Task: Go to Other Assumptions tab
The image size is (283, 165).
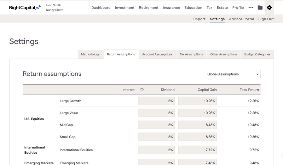Action: 224,54
